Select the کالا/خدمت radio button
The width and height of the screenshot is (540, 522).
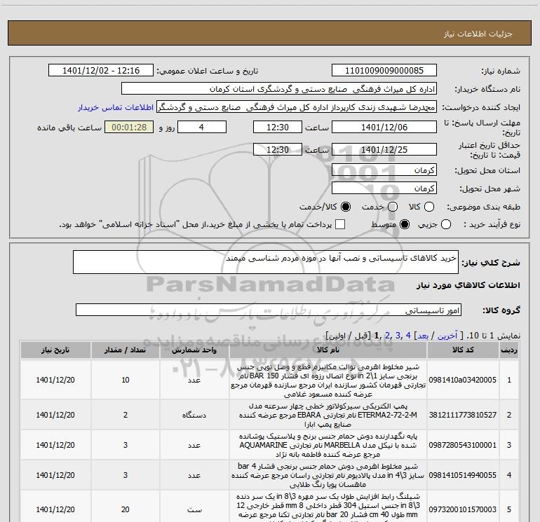pyautogui.click(x=346, y=207)
